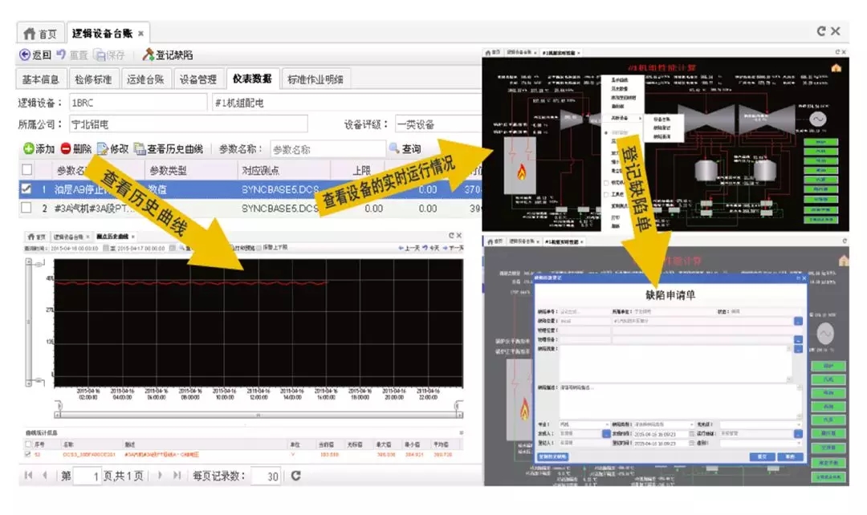Switch to the 标准作业明细 tab
This screenshot has width=867, height=515.
[315, 79]
